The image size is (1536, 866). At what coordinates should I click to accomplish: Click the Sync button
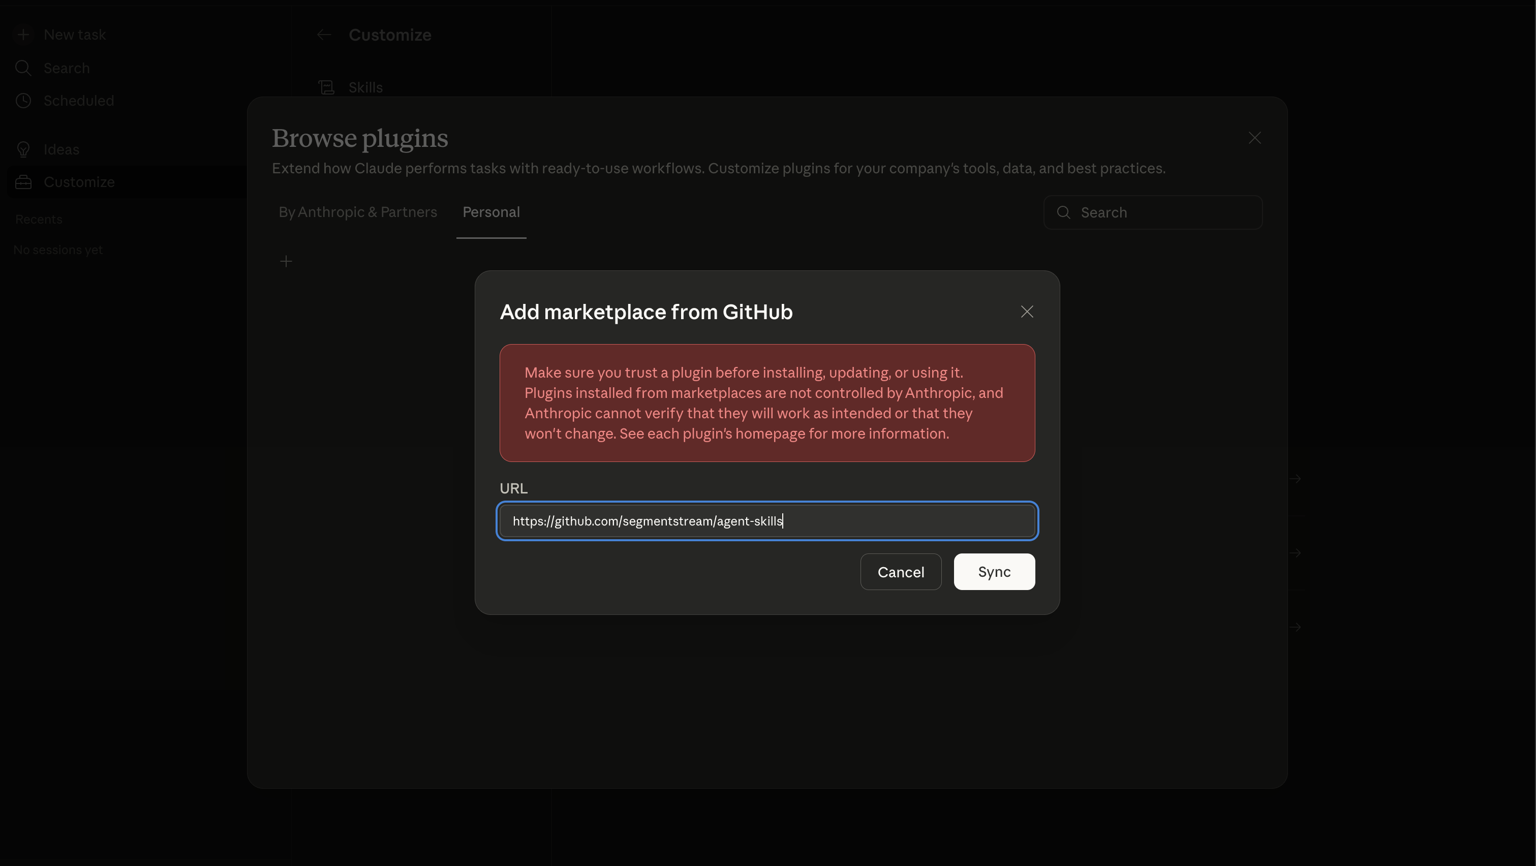[993, 572]
